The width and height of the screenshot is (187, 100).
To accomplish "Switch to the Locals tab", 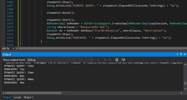I will 17,97.
